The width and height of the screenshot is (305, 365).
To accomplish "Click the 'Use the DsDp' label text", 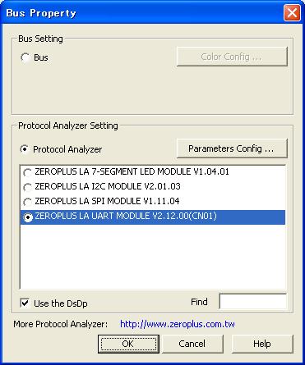I will pyautogui.click(x=61, y=303).
